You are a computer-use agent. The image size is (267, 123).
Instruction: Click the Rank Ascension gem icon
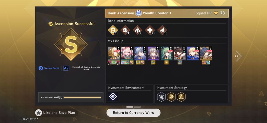pyautogui.click(x=138, y=13)
